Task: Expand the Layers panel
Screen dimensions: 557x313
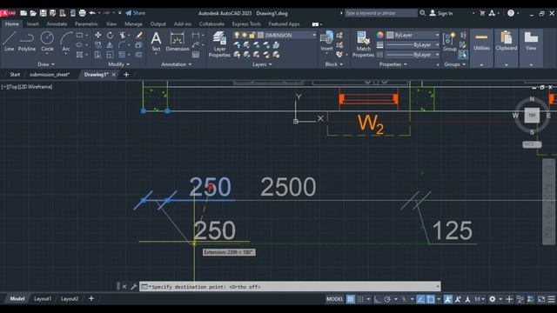Action: coord(262,64)
